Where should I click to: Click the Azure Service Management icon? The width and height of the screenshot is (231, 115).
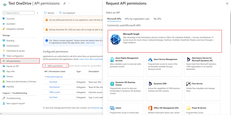[150, 60]
